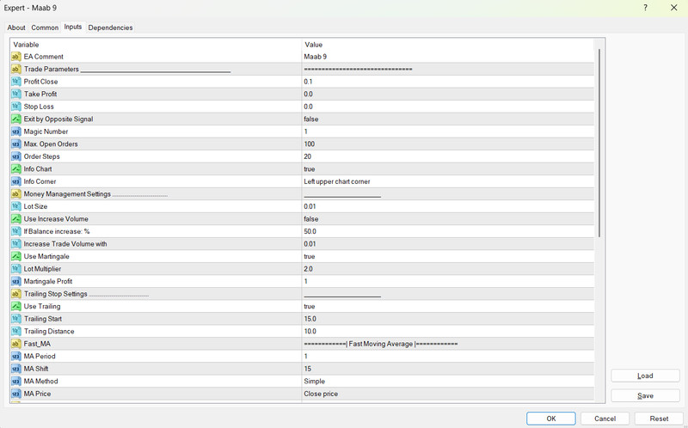Click the icon beside Use Martingale
Screen dimensions: 688x428
pos(15,256)
